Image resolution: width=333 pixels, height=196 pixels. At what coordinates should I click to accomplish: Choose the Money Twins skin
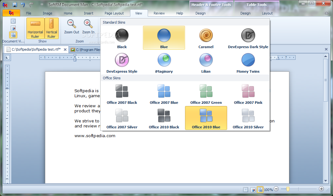pyautogui.click(x=248, y=63)
